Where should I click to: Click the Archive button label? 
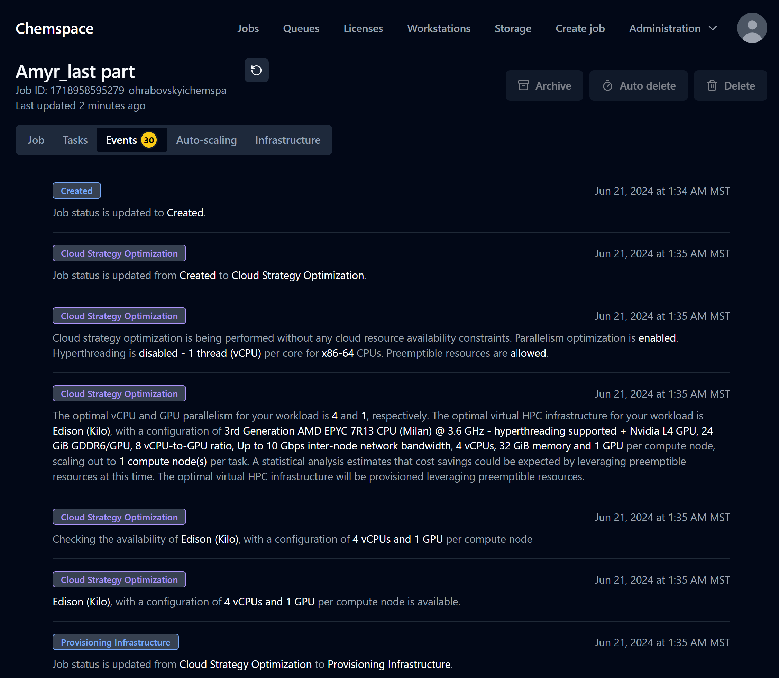(553, 86)
